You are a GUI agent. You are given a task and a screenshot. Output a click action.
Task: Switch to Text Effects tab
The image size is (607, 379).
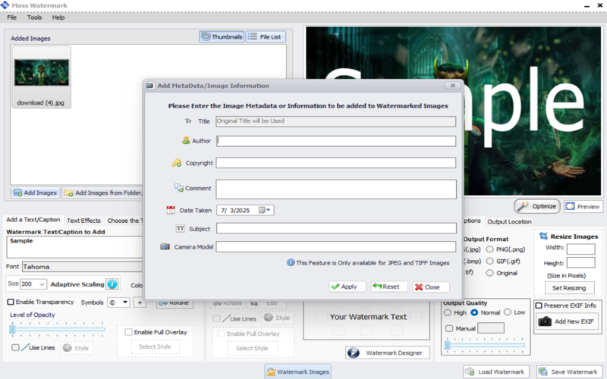[x=83, y=221]
